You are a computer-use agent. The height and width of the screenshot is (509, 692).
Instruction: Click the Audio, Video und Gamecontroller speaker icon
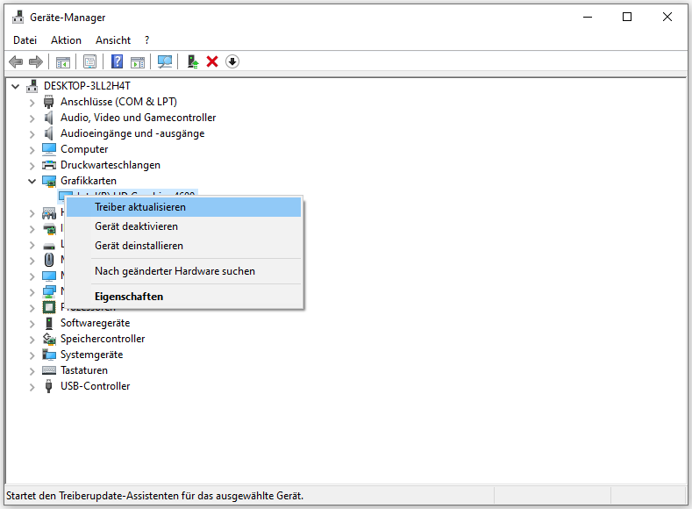point(48,118)
